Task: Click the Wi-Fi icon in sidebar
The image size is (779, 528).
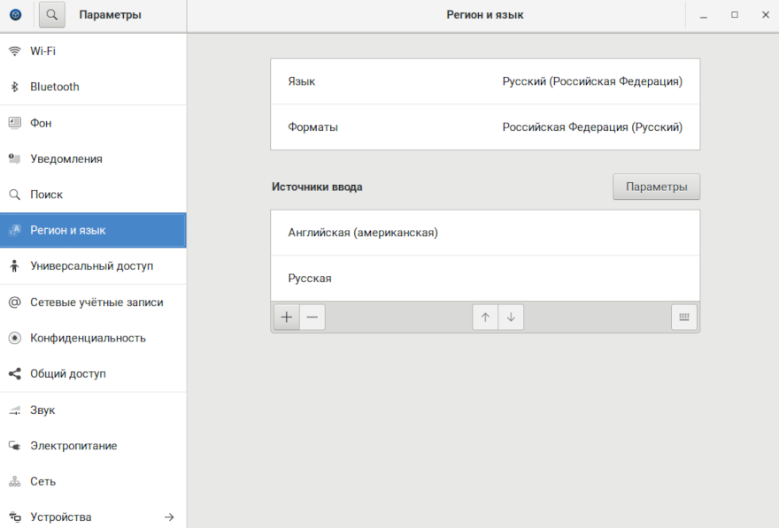Action: click(15, 51)
